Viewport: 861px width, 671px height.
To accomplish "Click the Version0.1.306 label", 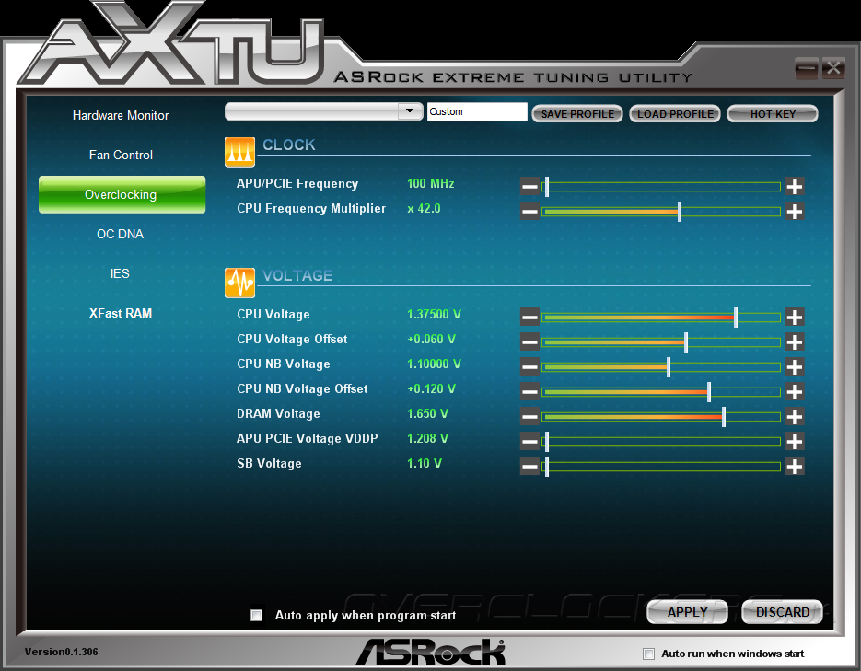I will (61, 652).
